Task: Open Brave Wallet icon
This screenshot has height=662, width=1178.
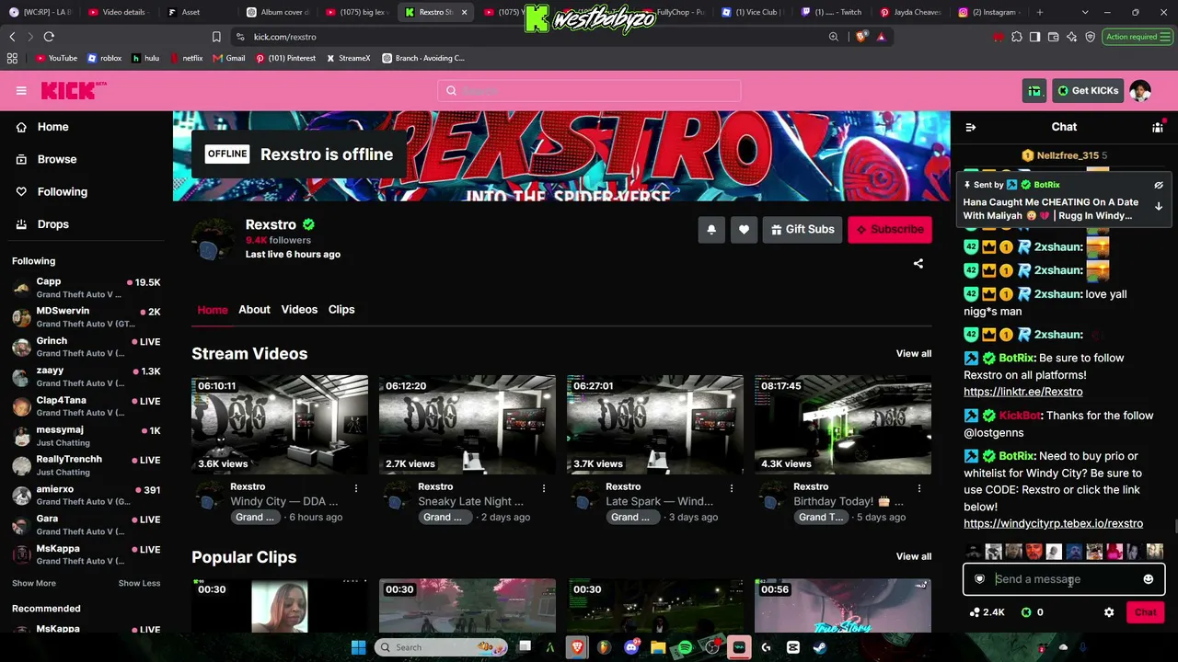Action: (1054, 37)
